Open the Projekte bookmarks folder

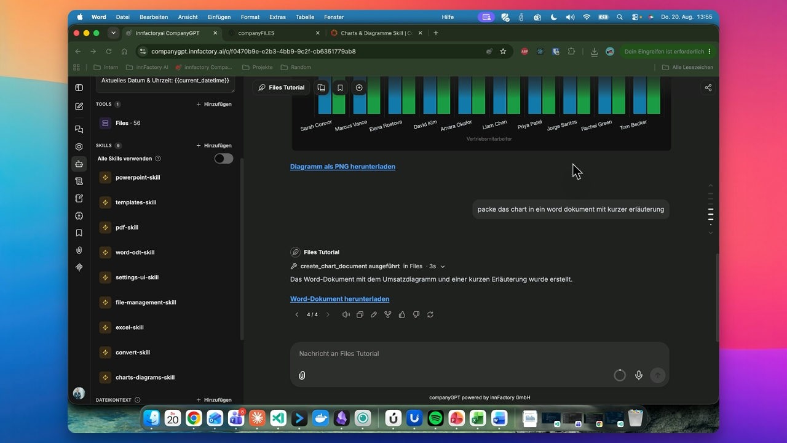point(258,67)
